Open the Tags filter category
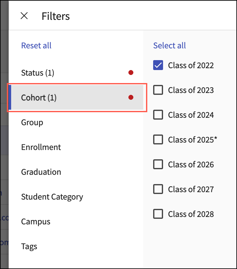 (29, 246)
